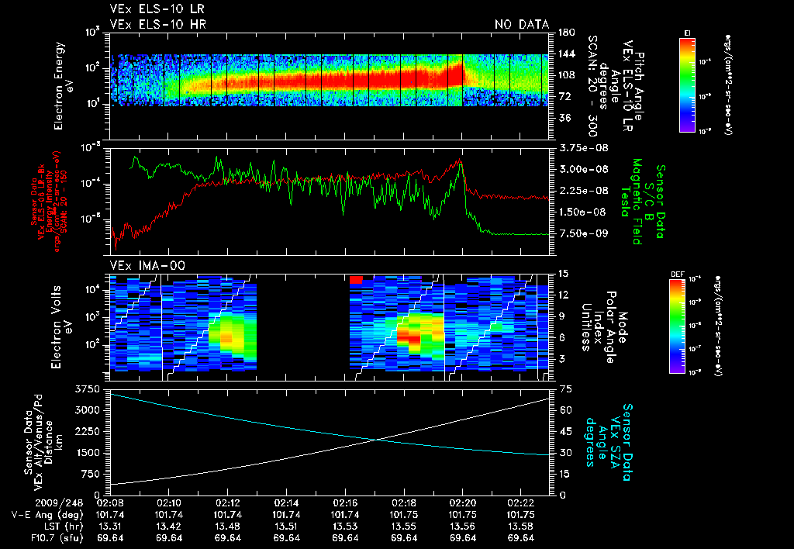The height and width of the screenshot is (549, 794).
Task: Click the "Electron Energy eV" axis label
Action: [x=64, y=86]
